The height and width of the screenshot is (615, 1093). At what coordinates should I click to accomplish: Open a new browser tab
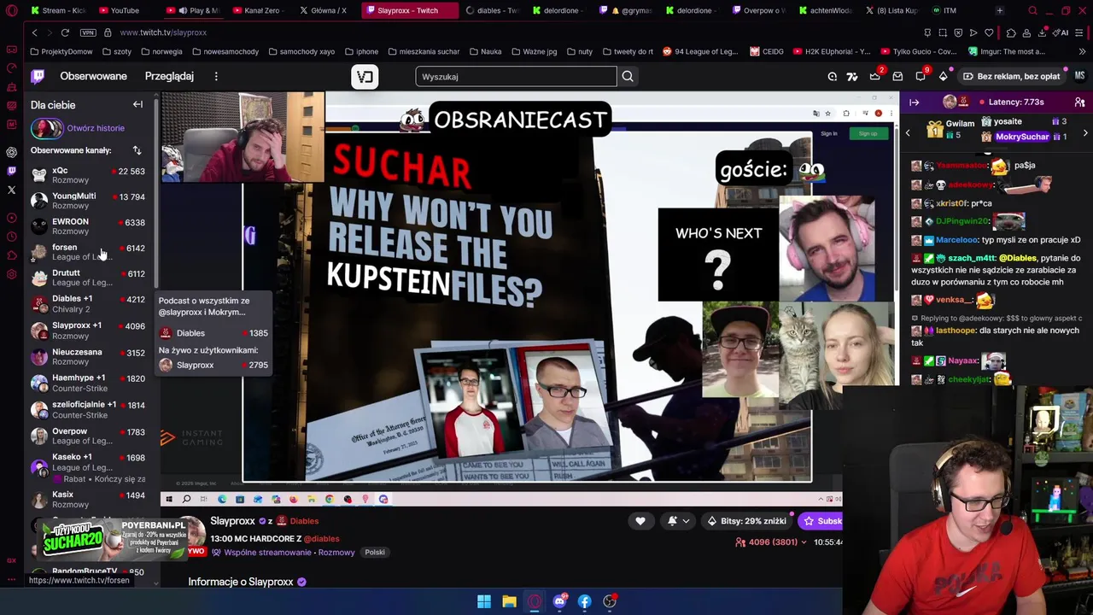tap(999, 10)
